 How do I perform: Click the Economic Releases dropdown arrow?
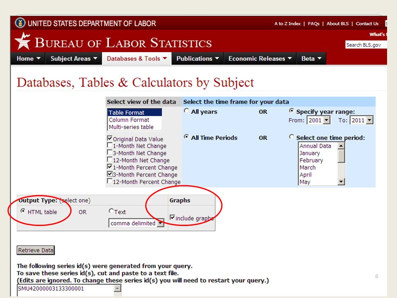[289, 58]
